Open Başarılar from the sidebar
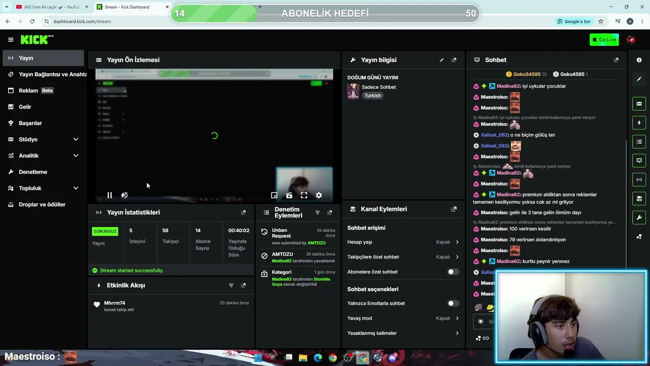This screenshot has width=650, height=366. pos(43,123)
